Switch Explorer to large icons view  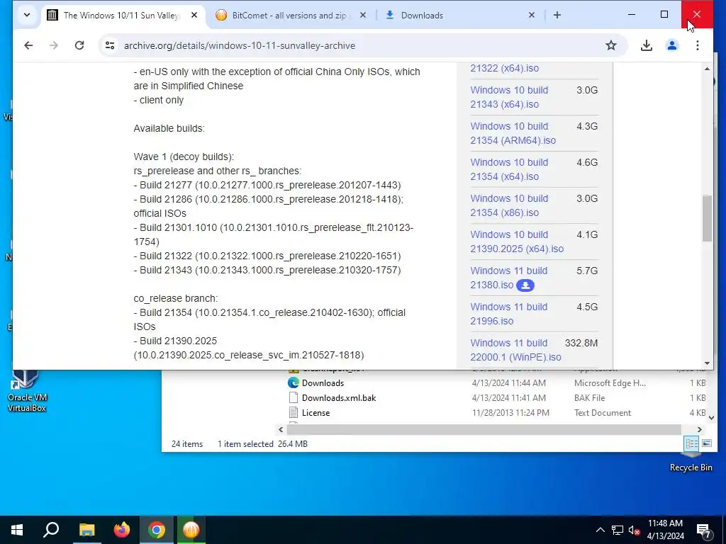tap(707, 443)
